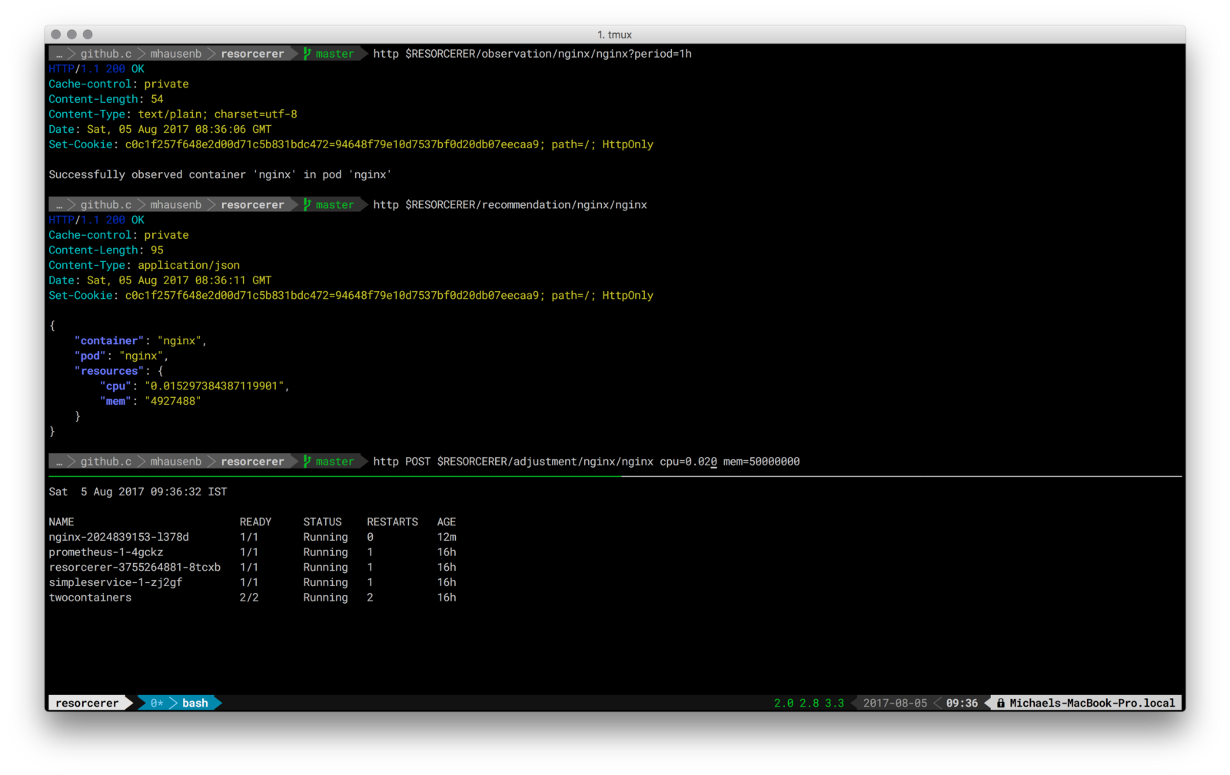
Task: Click the 1. tmux window title
Action: pyautogui.click(x=614, y=35)
